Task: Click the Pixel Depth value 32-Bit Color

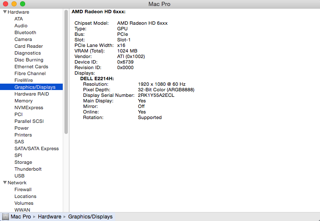Action: pos(166,90)
